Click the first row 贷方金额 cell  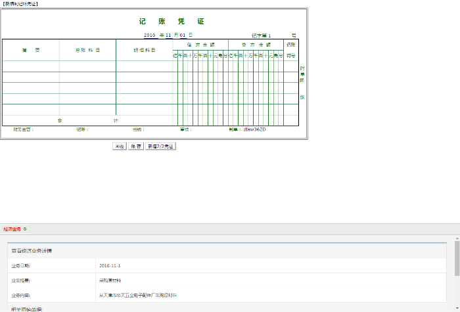click(256, 66)
